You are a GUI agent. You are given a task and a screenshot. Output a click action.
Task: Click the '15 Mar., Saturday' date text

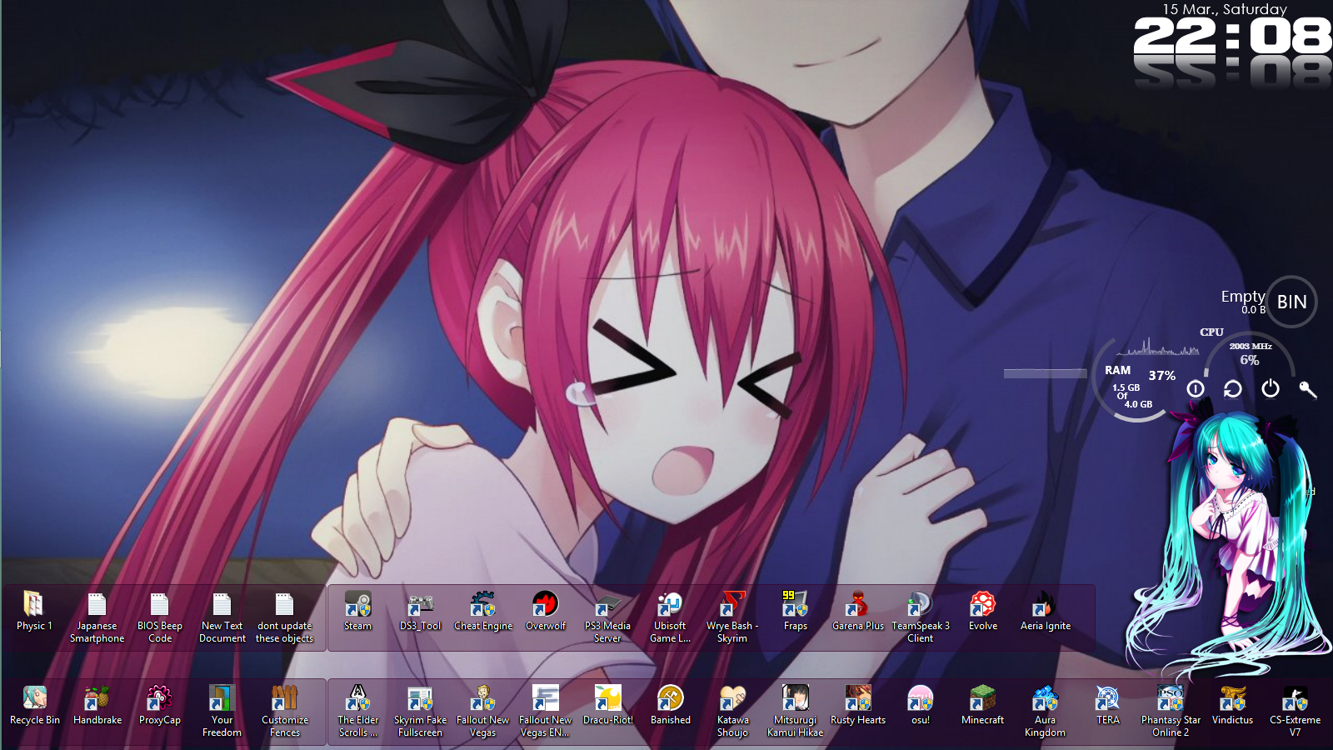[x=1225, y=9]
